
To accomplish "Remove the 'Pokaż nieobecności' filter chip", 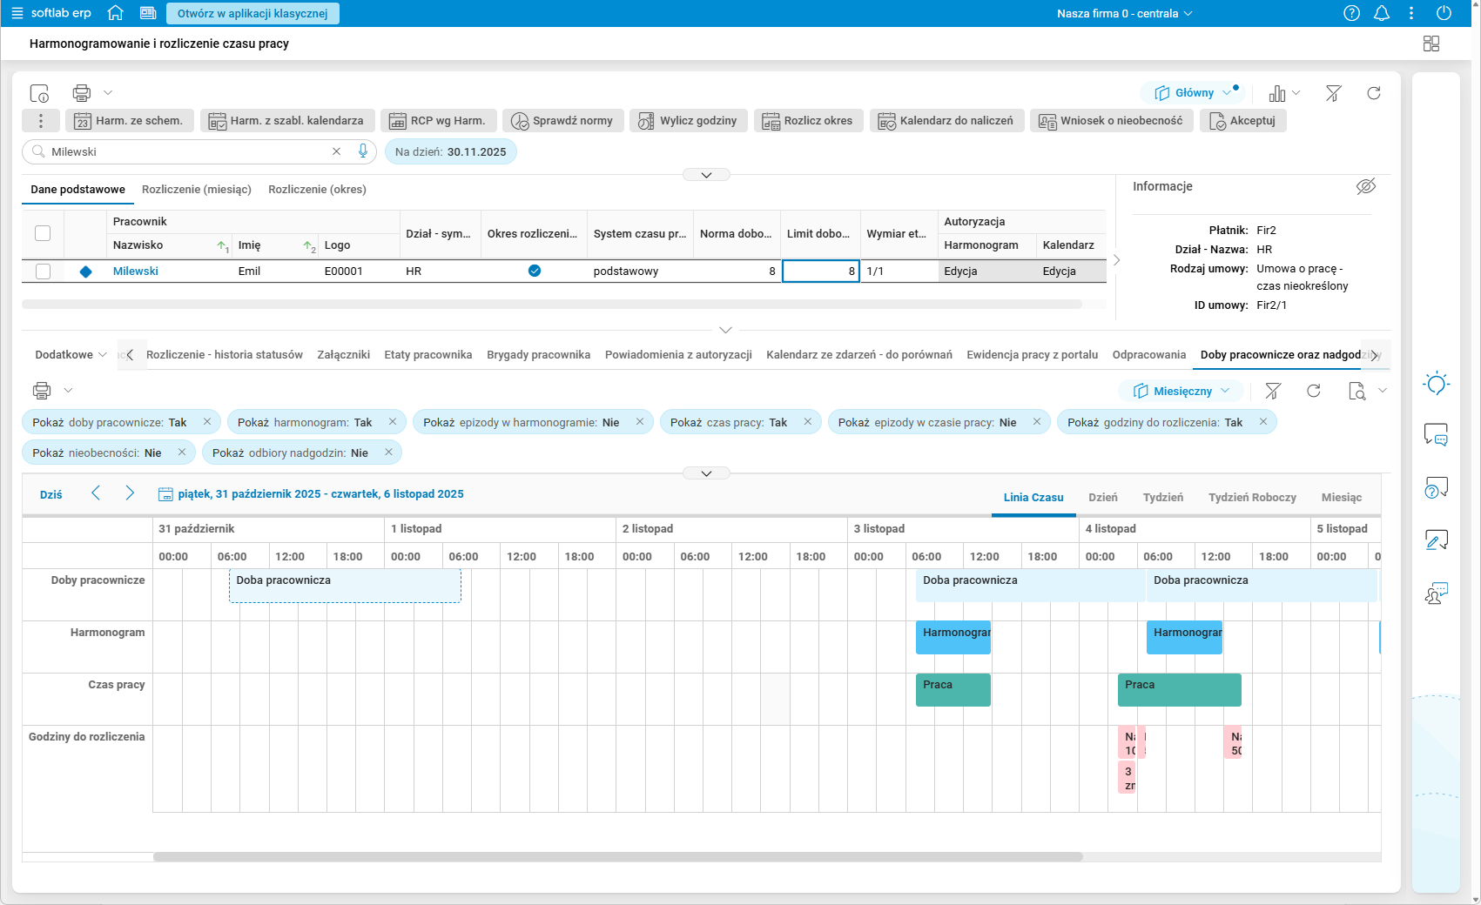I will 182,452.
